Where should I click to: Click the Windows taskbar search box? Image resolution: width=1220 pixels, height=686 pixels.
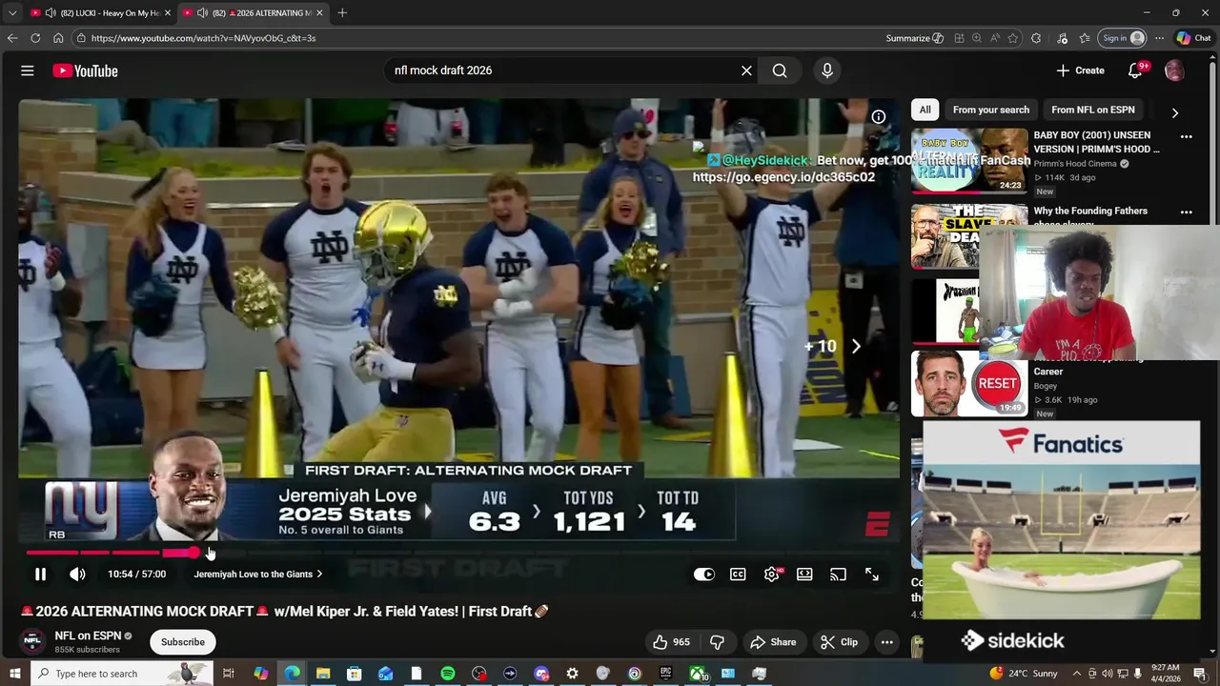(121, 674)
